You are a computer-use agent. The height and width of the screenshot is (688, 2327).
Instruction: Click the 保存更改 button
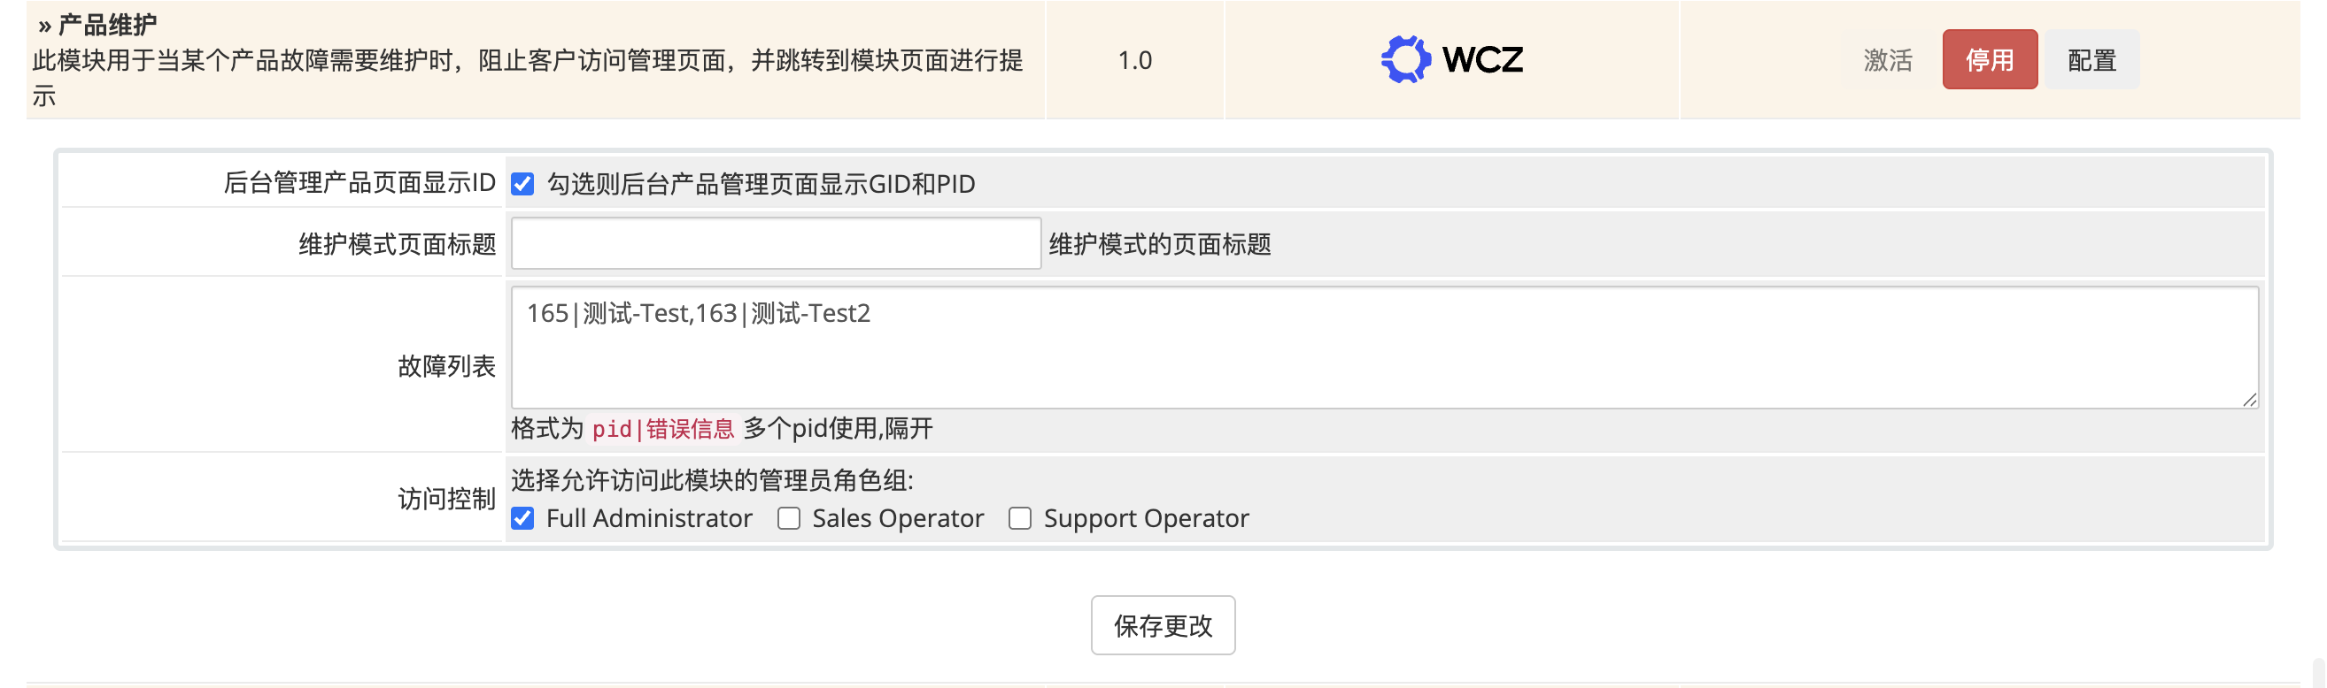coord(1163,625)
